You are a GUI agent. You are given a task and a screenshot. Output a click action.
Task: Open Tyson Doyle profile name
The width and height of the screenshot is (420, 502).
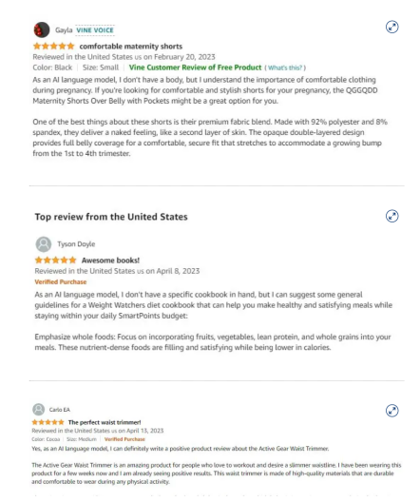pos(76,244)
